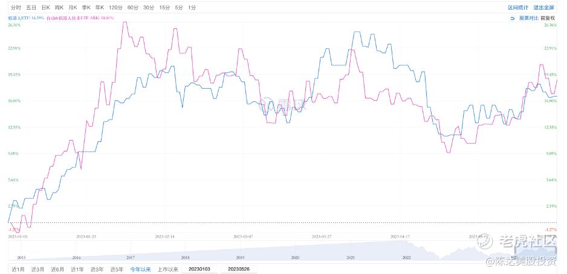Click the end date field 20230526
Viewport: 567px width, 274px height.
tap(239, 269)
